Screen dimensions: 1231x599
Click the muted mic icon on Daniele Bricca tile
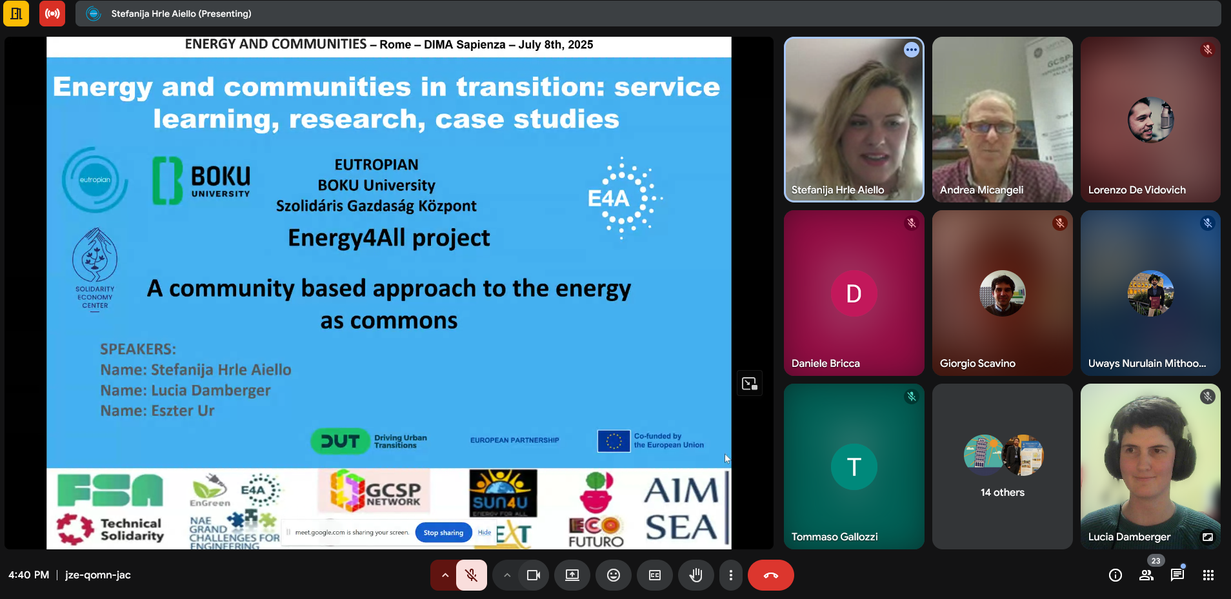pos(911,223)
